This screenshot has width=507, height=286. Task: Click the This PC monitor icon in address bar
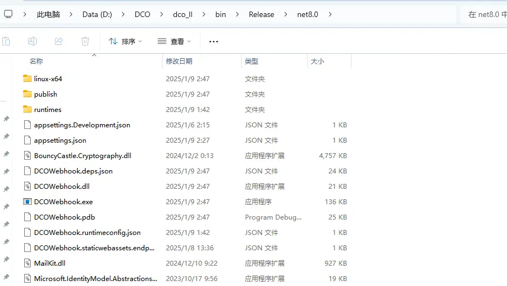tap(8, 14)
